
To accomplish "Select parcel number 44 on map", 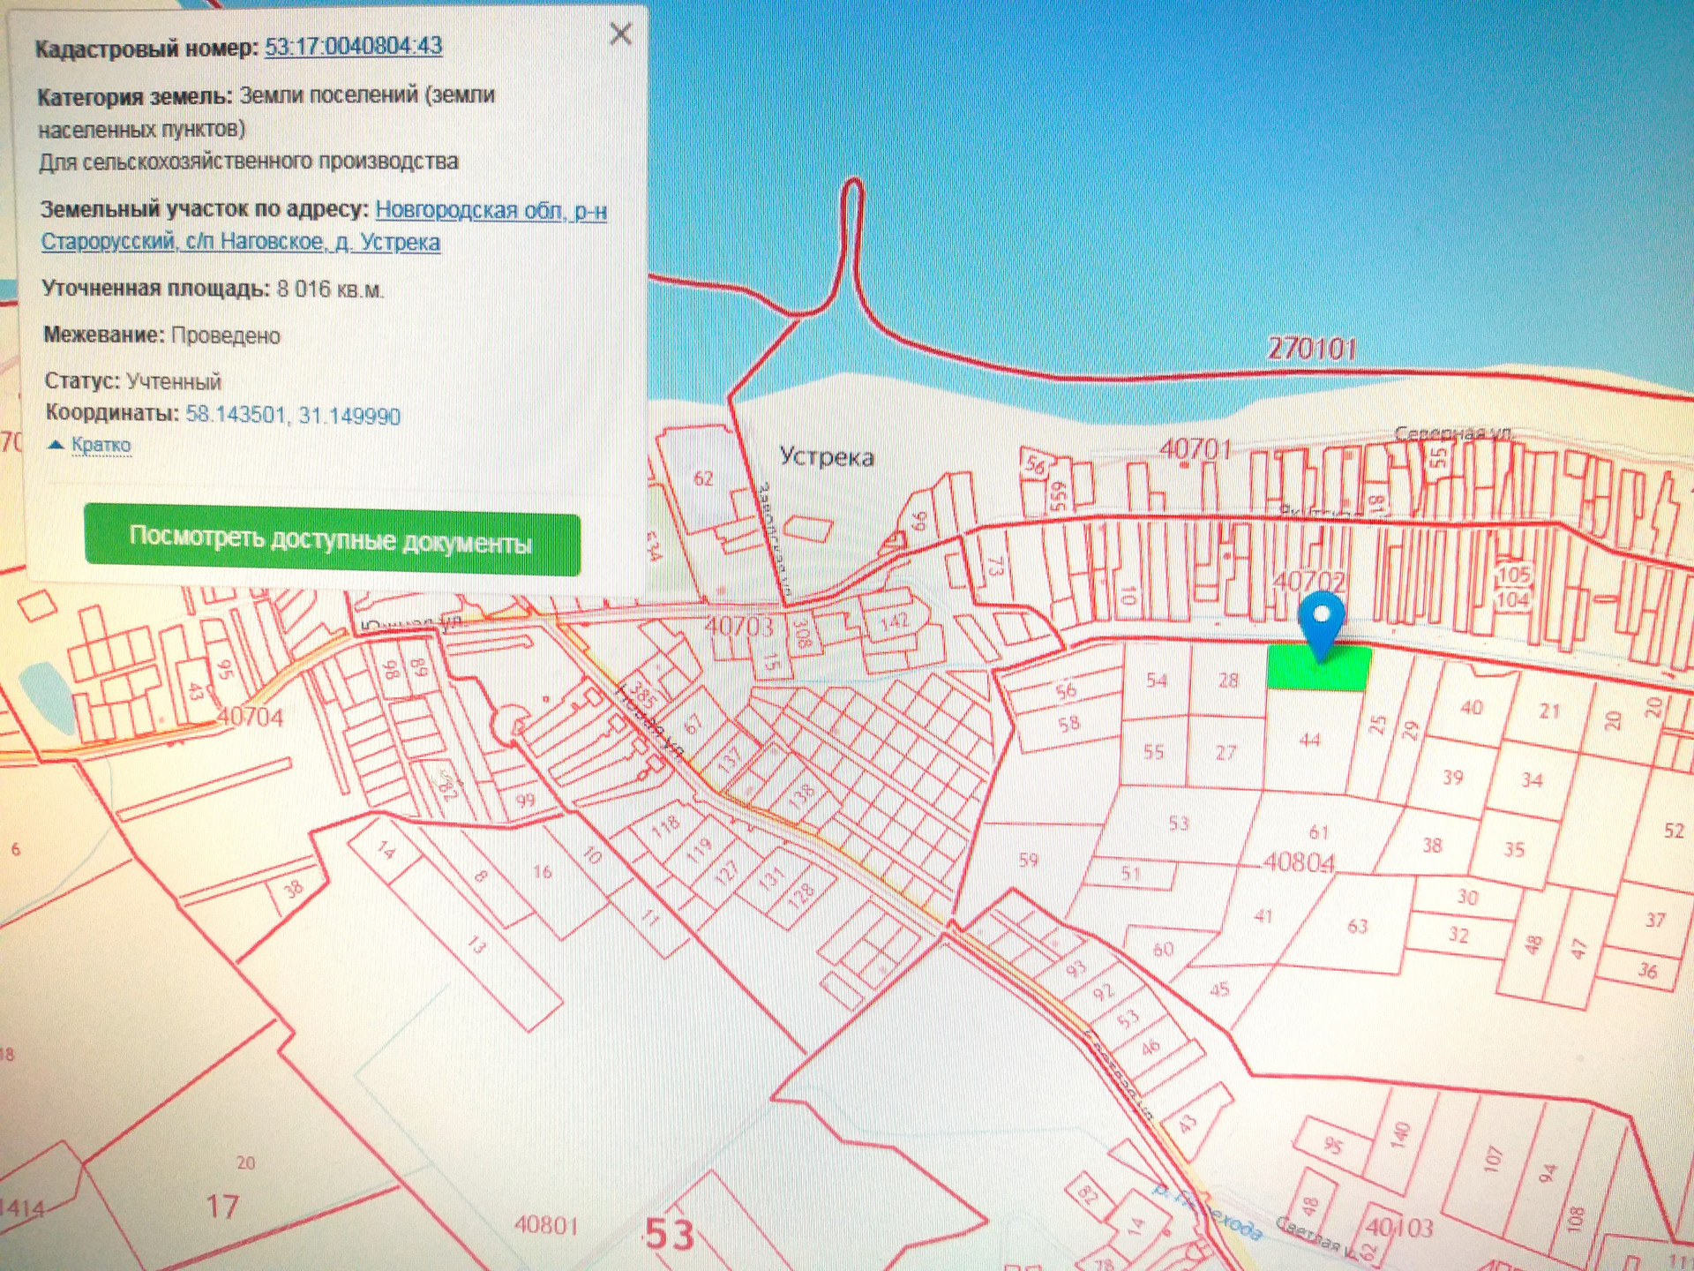I will [1309, 740].
